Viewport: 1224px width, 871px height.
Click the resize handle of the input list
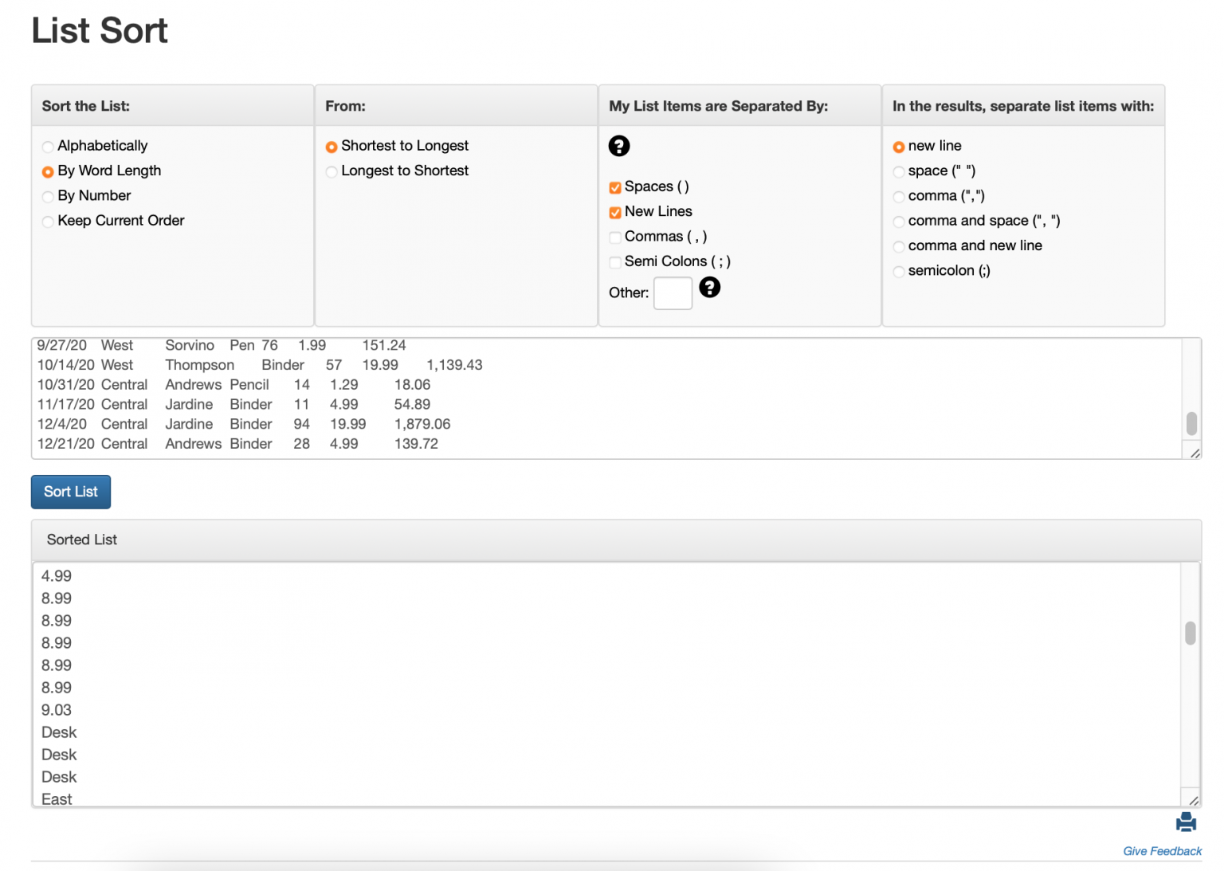(1195, 453)
